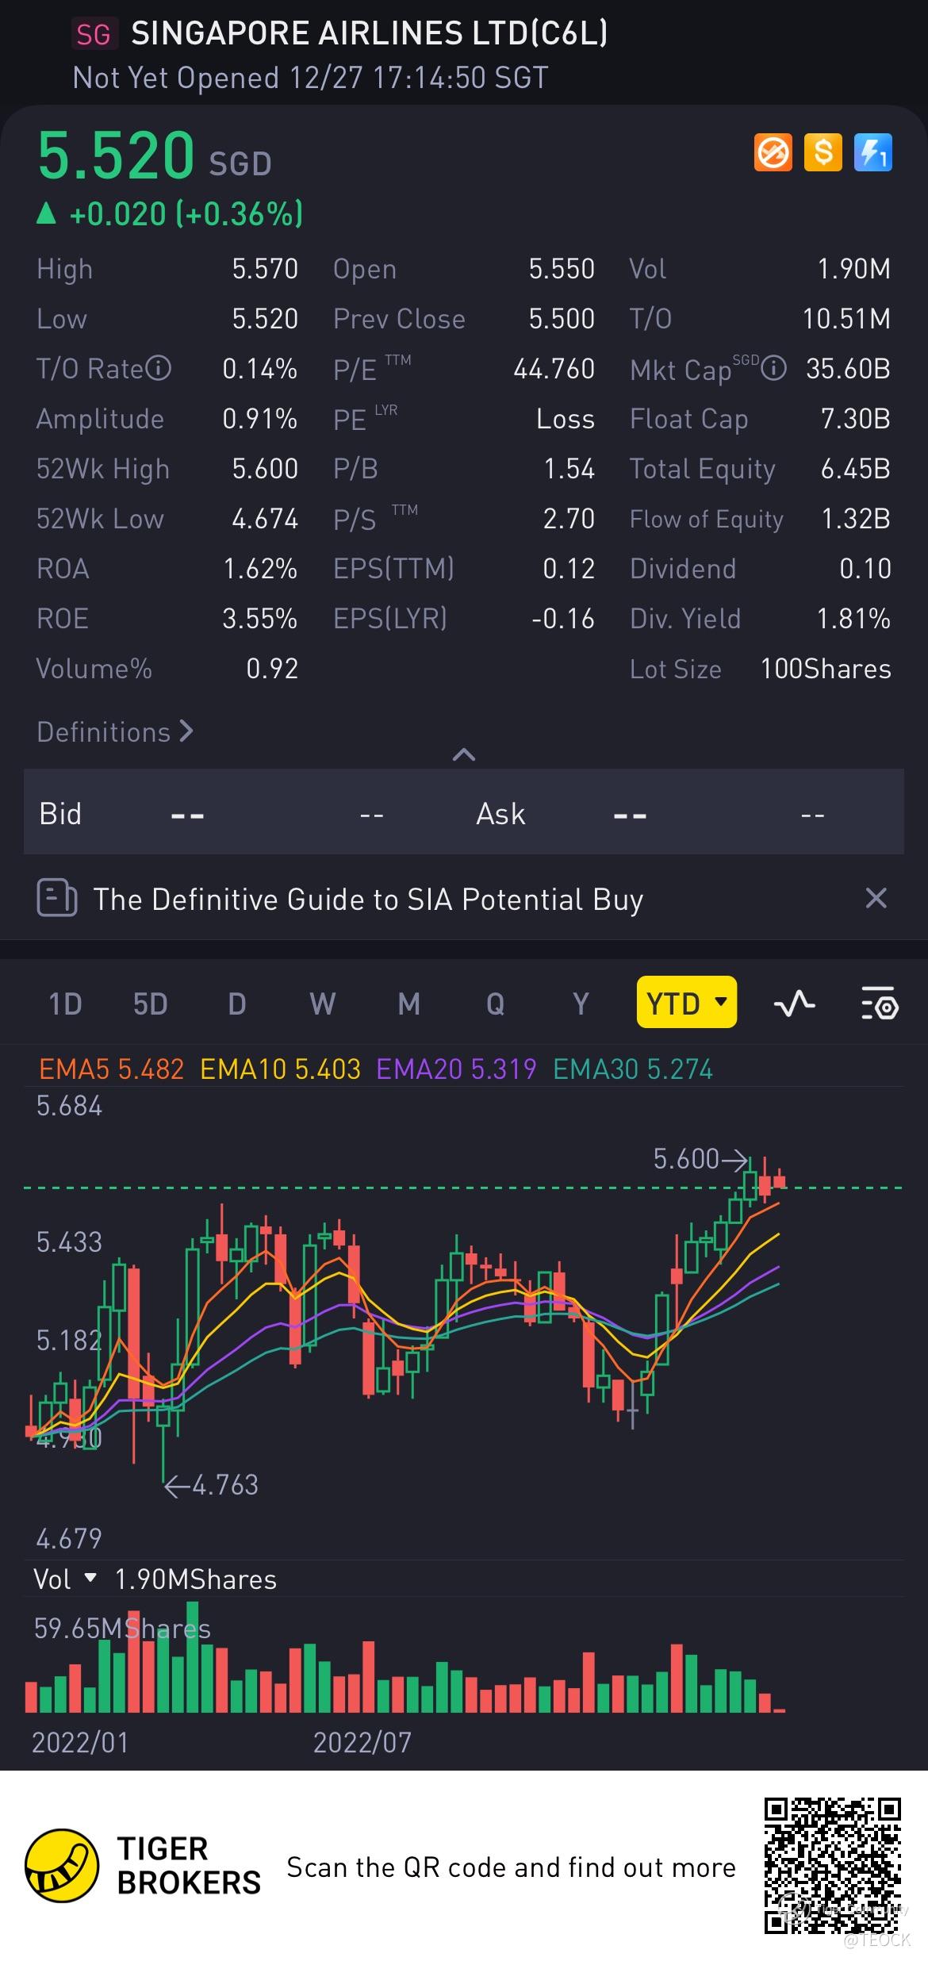Open Mkt Cap info icon
Image resolution: width=928 pixels, height=1961 pixels.
coord(774,369)
